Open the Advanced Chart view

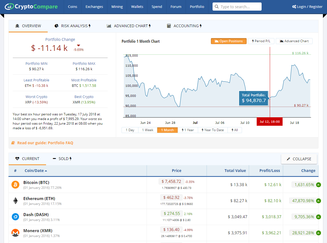(294, 41)
